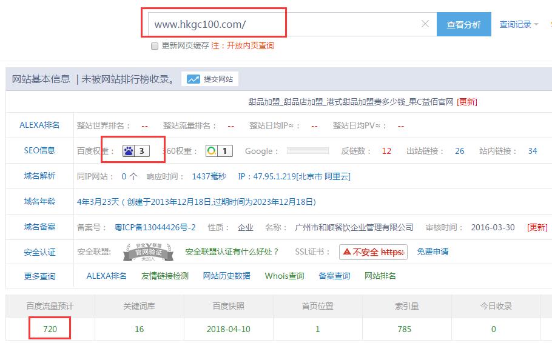This screenshot has height=343, width=552.
Task: Click the Google PageRank bar
Action: coord(308,151)
